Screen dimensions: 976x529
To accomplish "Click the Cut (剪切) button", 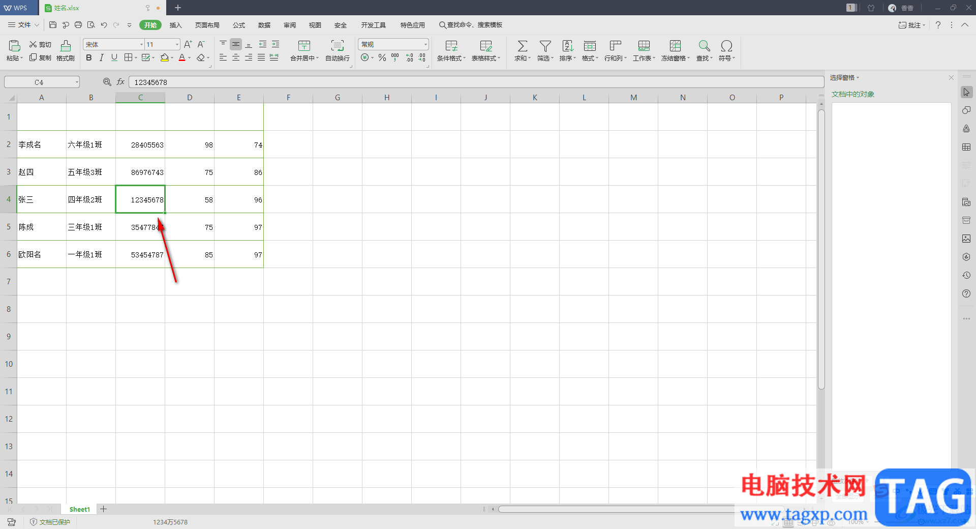I will pyautogui.click(x=40, y=45).
